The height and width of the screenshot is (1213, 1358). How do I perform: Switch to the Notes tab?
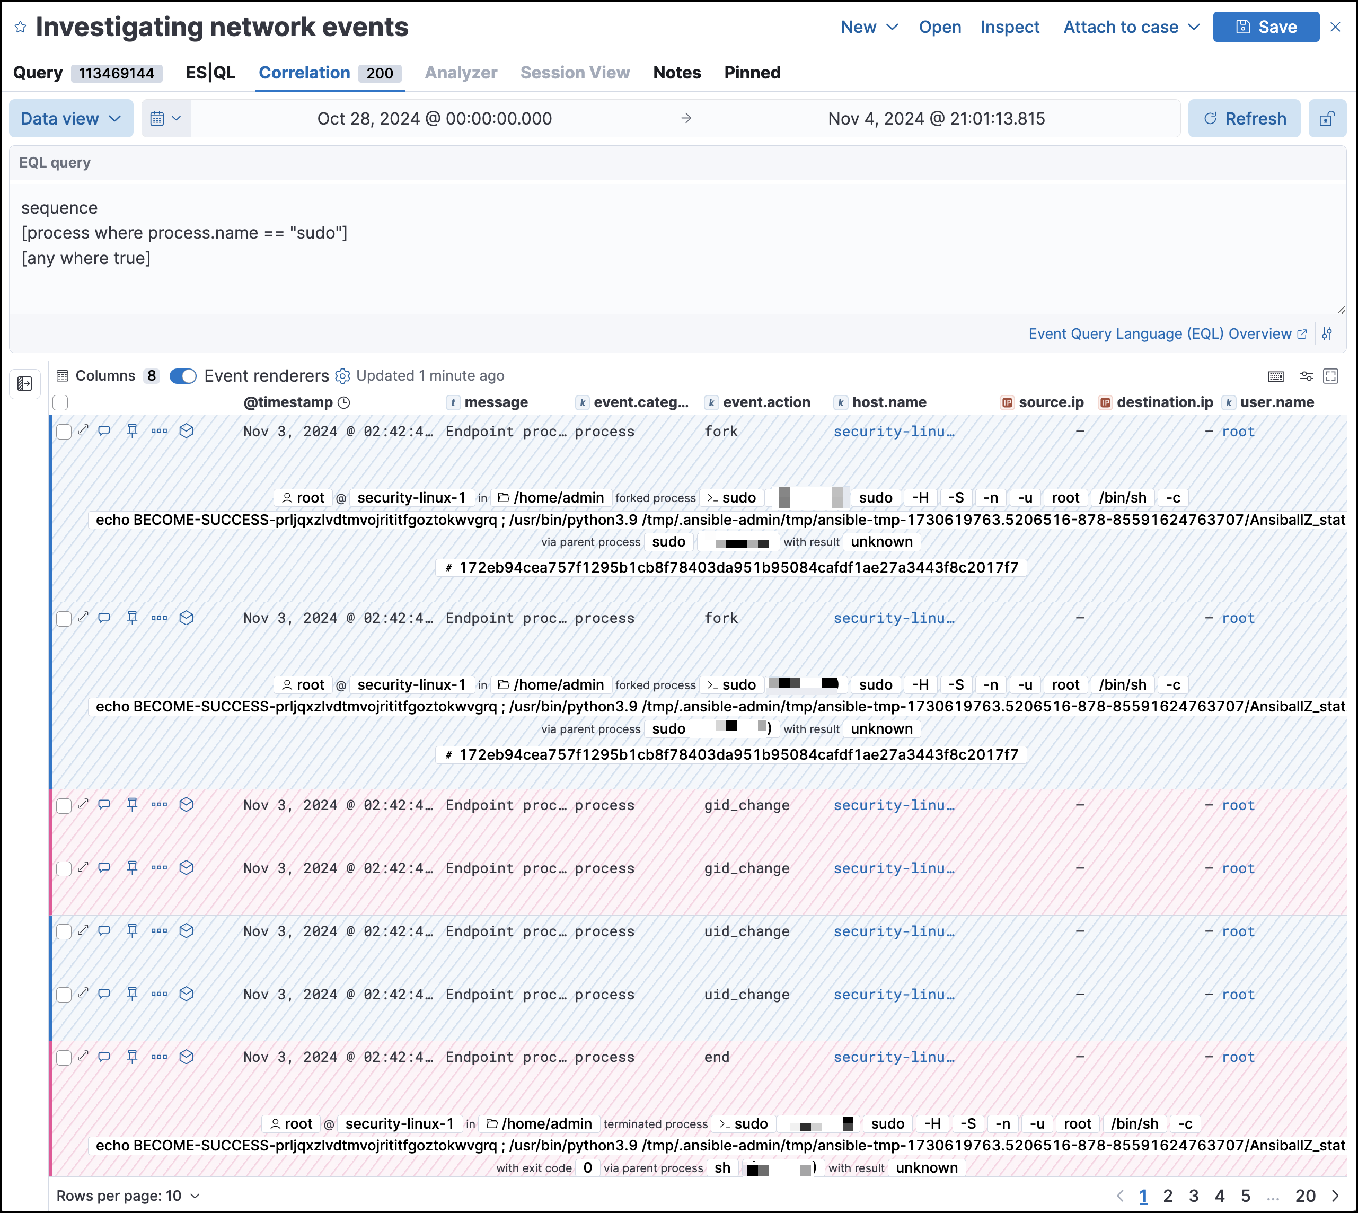(x=676, y=72)
